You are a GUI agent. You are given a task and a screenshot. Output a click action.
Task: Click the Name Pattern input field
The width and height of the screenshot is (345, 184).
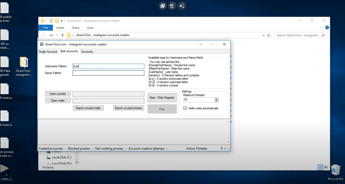click(108, 73)
